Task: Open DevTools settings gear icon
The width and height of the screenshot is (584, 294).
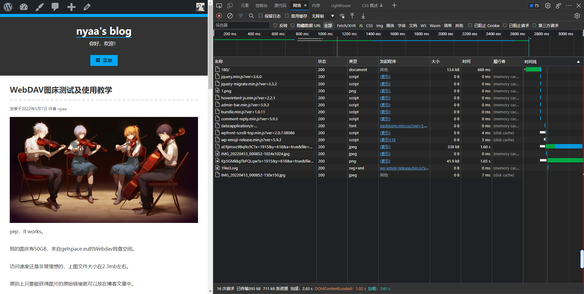Action: pos(548,5)
